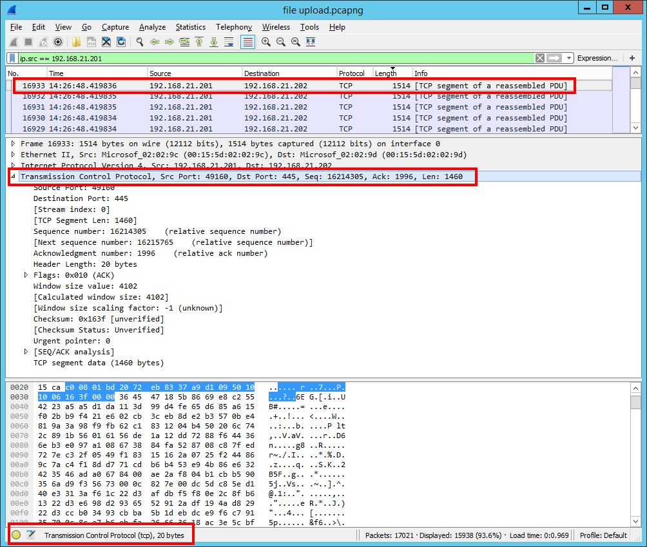The height and width of the screenshot is (547, 647).
Task: Go back in packet history arrow
Action: click(155, 42)
